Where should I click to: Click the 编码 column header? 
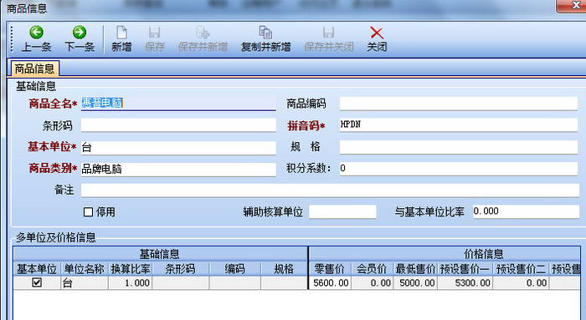pyautogui.click(x=234, y=269)
